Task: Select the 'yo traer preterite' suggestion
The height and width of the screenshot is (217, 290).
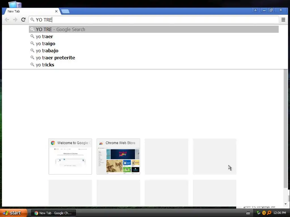Action: click(154, 58)
